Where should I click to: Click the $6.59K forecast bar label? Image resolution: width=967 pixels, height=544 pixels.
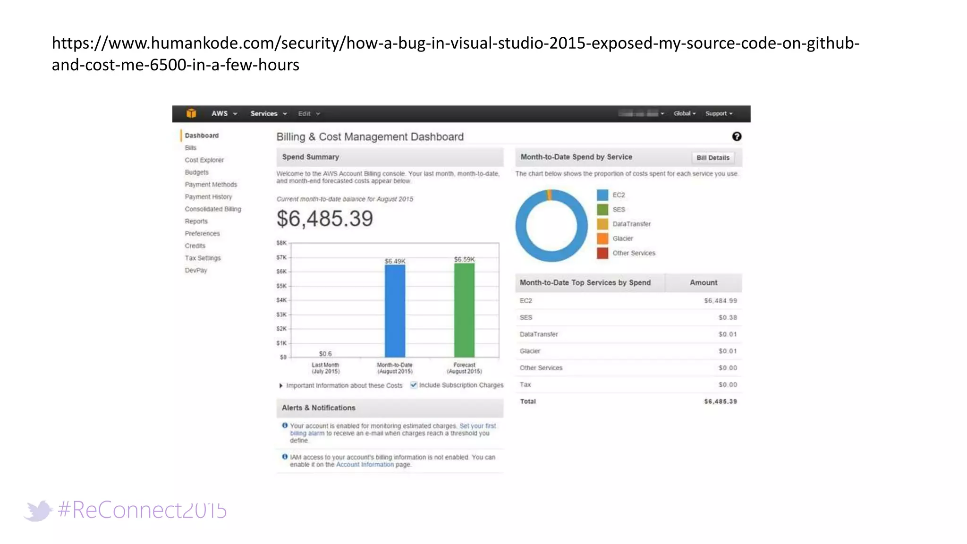coord(464,259)
